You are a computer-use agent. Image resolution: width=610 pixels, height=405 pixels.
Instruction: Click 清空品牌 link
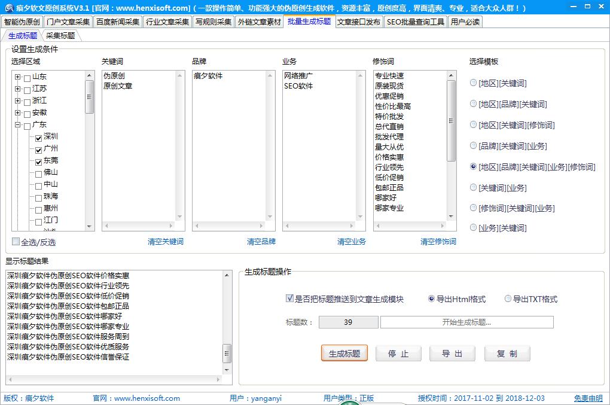261,242
